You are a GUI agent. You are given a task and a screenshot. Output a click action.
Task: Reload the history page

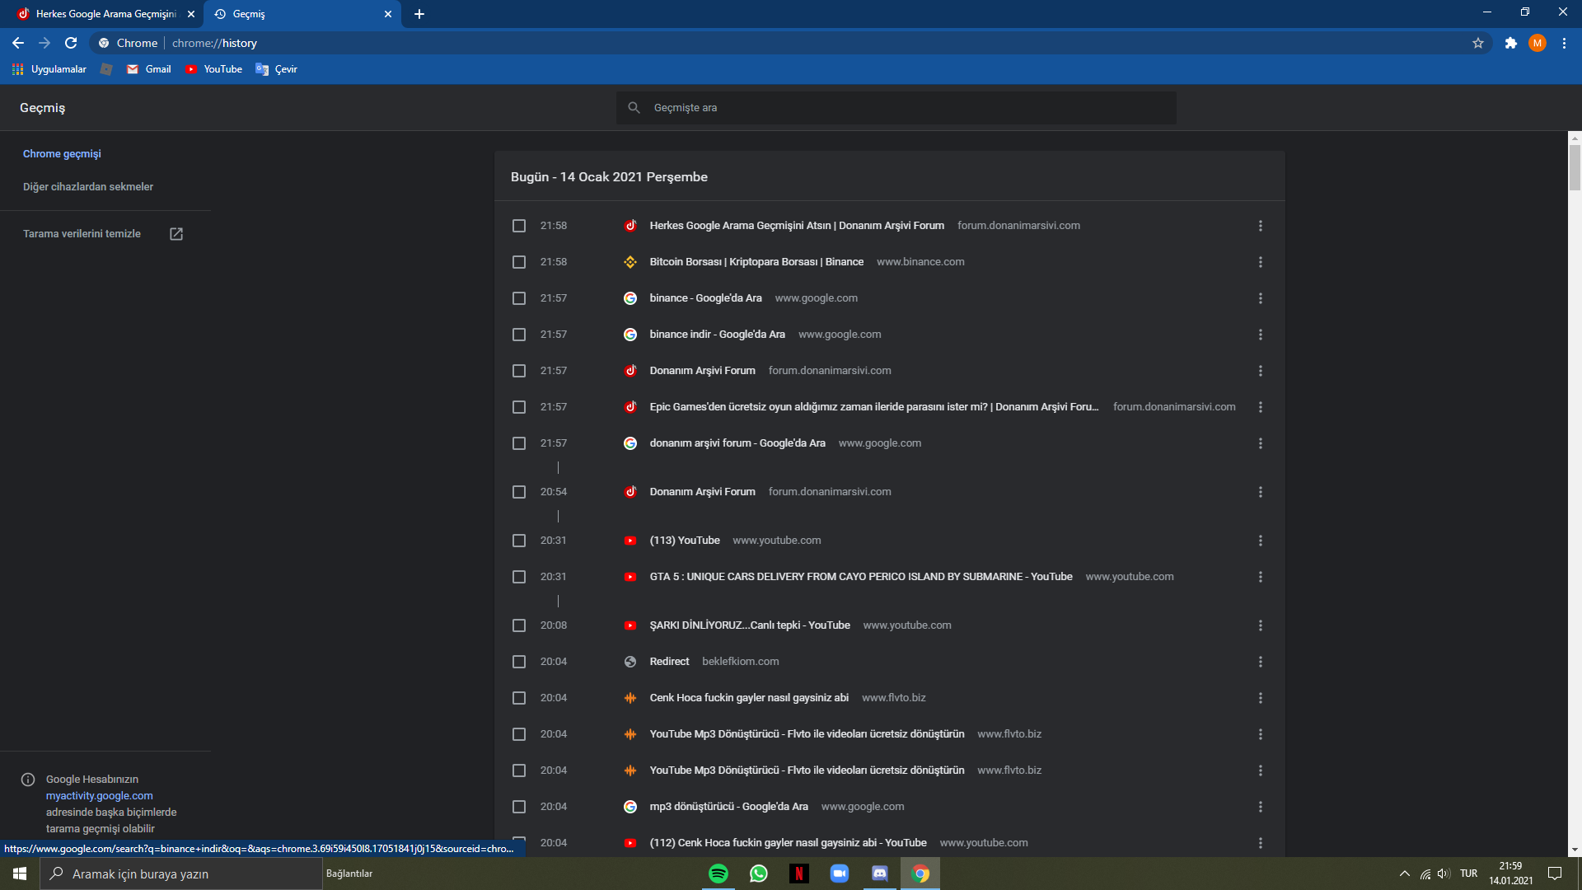tap(71, 43)
